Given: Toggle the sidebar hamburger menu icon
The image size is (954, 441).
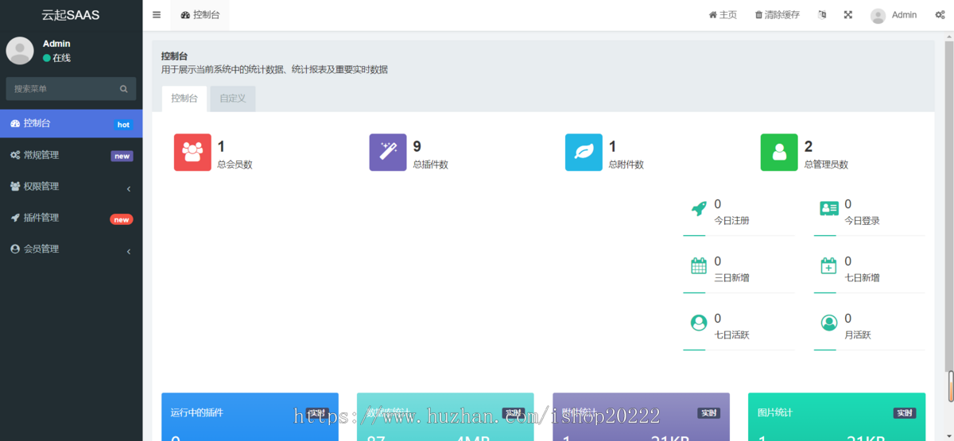Looking at the screenshot, I should point(157,15).
